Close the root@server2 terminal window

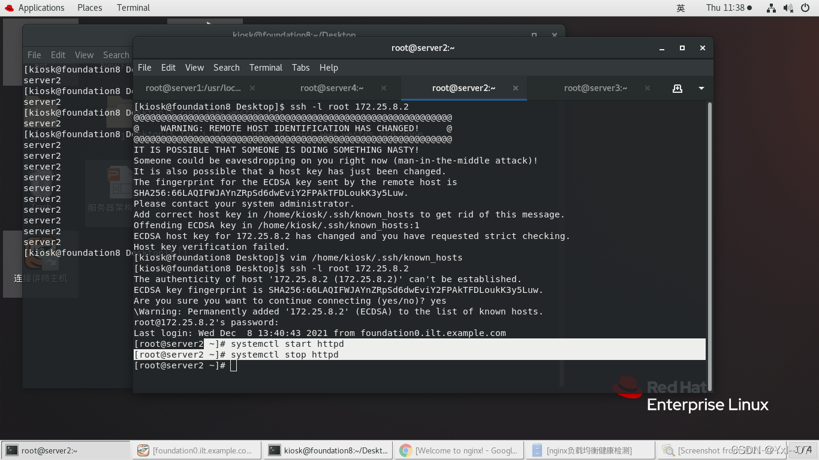coord(702,48)
